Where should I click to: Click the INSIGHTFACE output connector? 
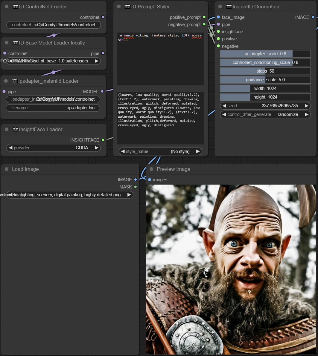[x=103, y=140]
